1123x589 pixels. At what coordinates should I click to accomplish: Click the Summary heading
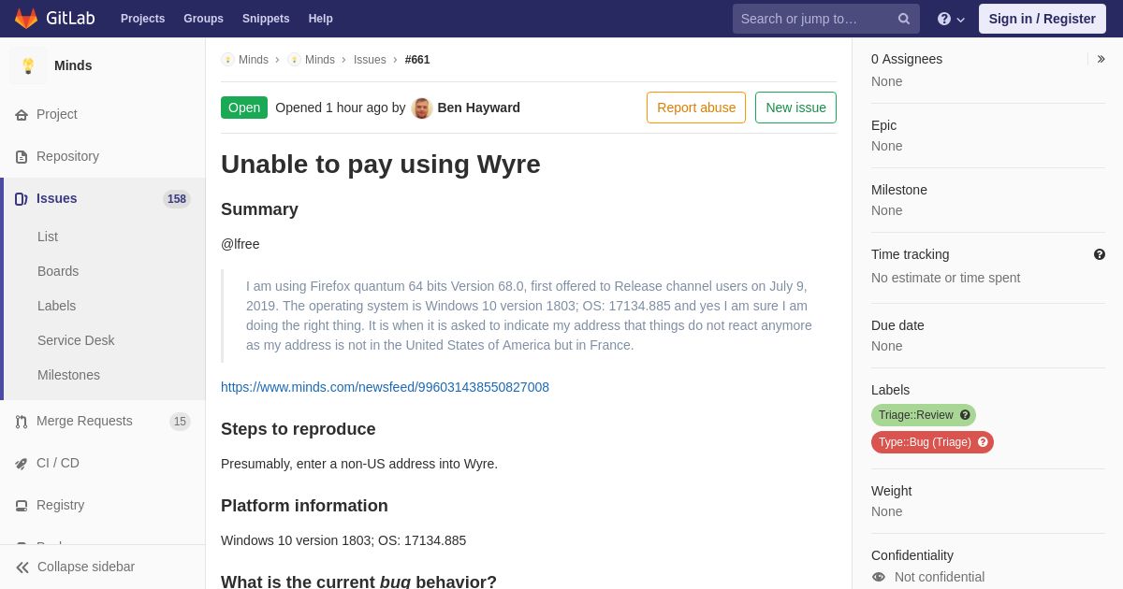click(259, 209)
